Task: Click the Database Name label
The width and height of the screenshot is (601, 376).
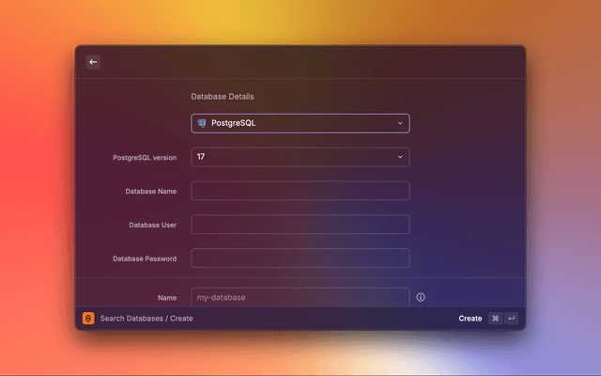Action: click(151, 191)
